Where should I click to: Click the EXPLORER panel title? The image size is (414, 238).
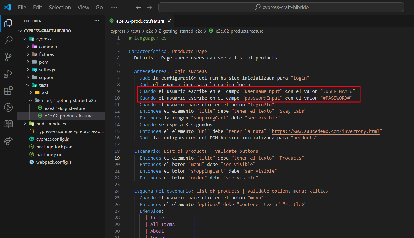click(x=32, y=21)
